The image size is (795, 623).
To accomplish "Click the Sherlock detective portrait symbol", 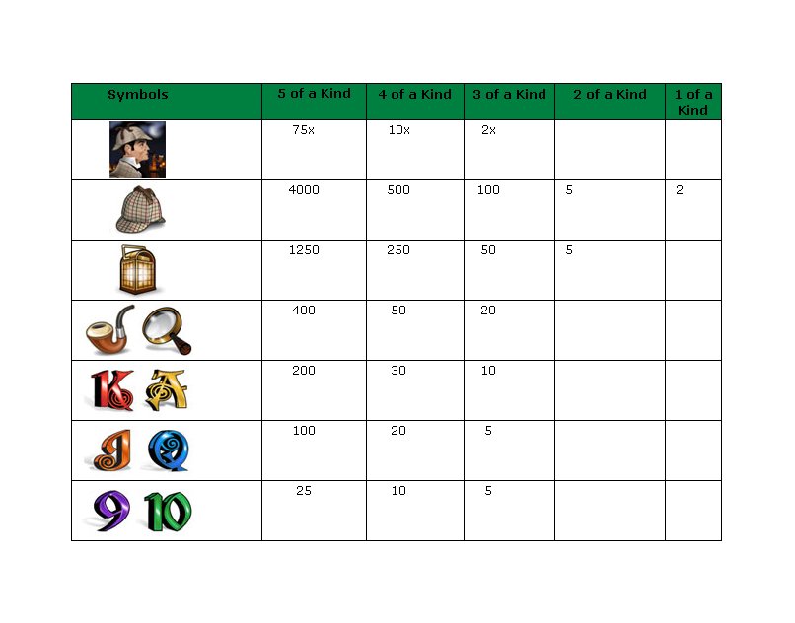I will [137, 150].
